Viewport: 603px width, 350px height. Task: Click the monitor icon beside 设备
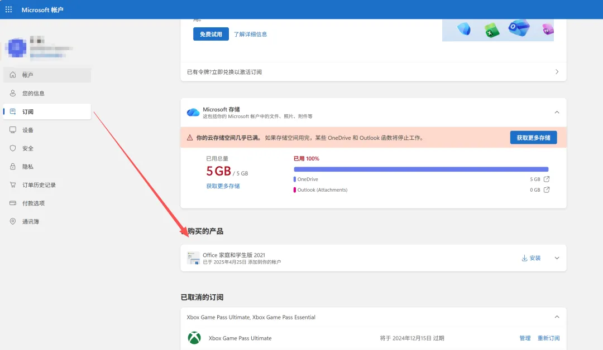click(x=13, y=130)
